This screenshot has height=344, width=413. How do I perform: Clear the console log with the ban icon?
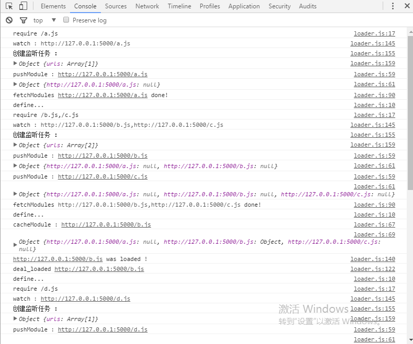point(9,20)
